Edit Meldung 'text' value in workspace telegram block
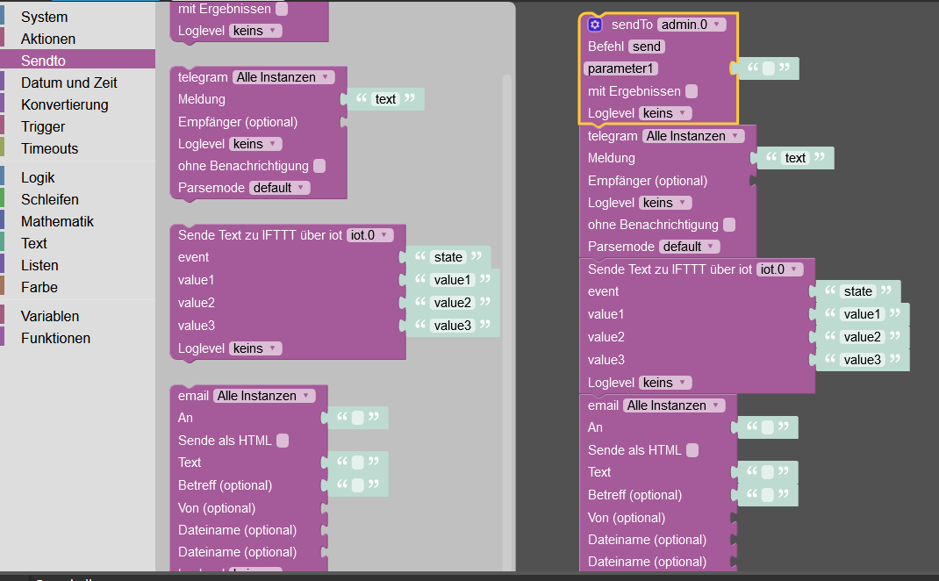939x581 pixels. tap(795, 158)
